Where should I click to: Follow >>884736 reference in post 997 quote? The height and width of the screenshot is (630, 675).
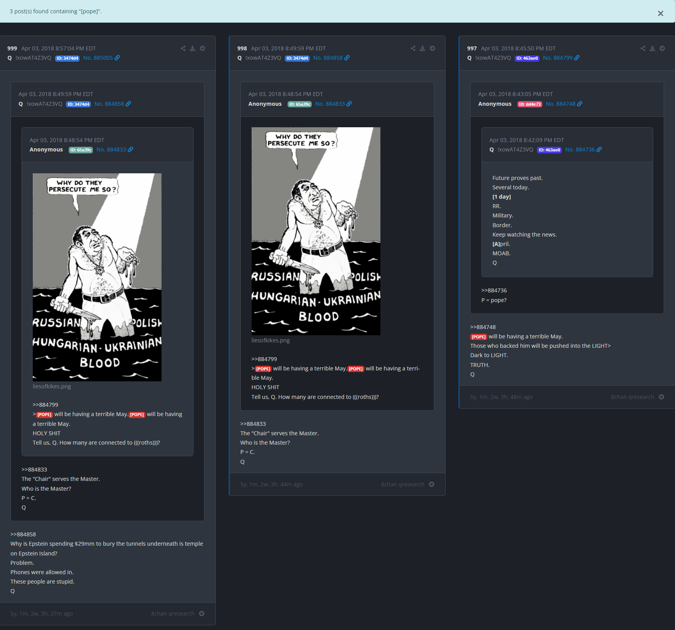pyautogui.click(x=494, y=290)
